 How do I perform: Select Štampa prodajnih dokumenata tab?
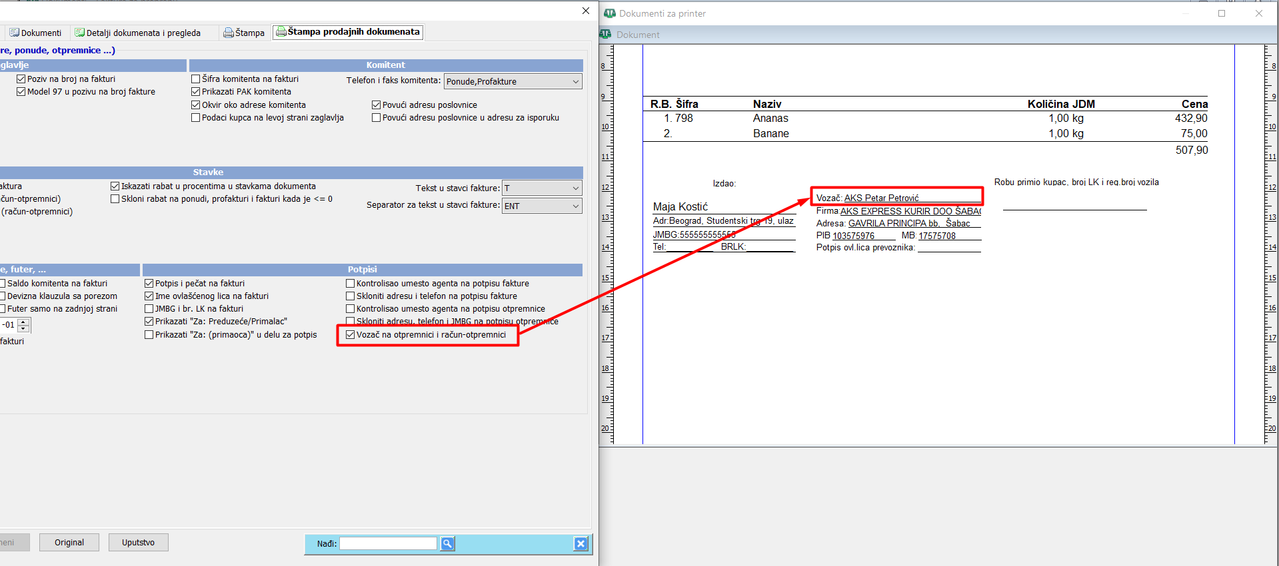point(348,32)
